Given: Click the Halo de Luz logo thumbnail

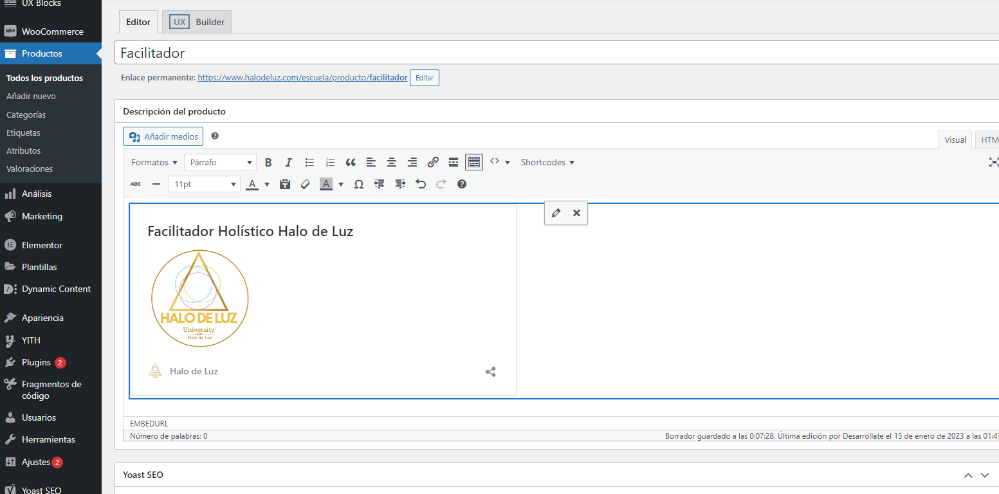Looking at the screenshot, I should [200, 298].
